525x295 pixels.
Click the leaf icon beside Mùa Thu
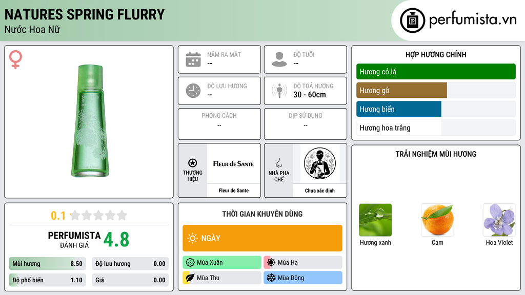pos(190,278)
